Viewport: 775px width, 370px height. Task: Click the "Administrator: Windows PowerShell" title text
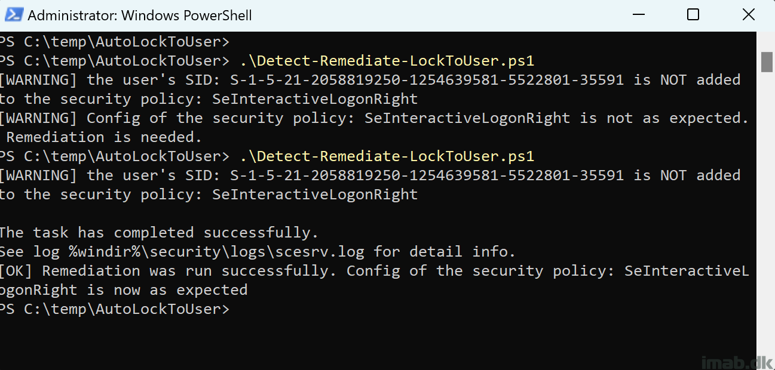pos(140,16)
